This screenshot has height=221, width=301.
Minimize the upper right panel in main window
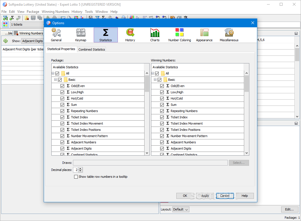click(x=296, y=34)
